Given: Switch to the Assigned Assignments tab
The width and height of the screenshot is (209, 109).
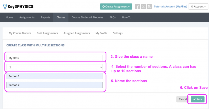Looking at the screenshot, I should click(x=77, y=33).
